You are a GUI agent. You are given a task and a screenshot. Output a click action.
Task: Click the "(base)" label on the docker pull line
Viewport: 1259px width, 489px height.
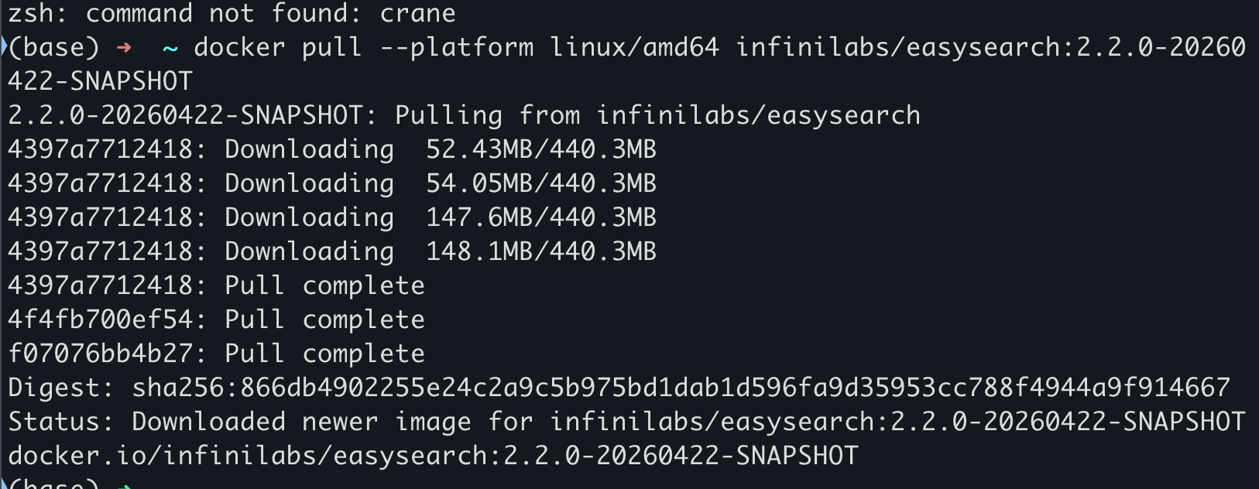(x=53, y=48)
